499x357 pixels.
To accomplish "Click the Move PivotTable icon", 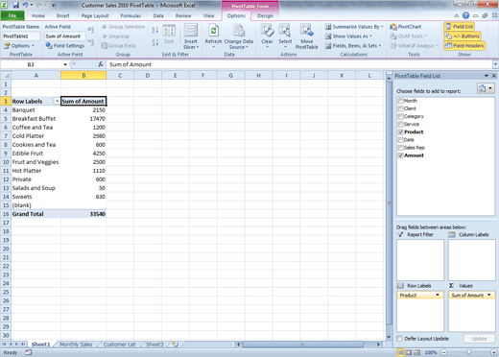I will [x=306, y=31].
